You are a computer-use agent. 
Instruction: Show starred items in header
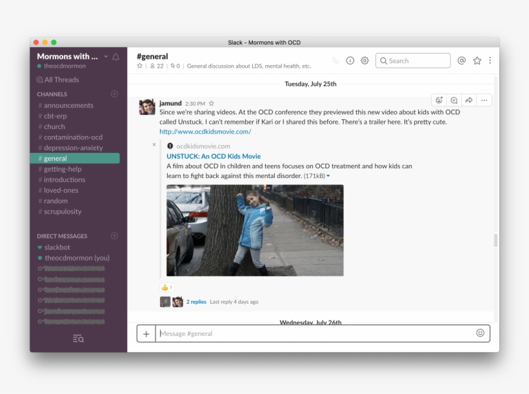coord(477,61)
